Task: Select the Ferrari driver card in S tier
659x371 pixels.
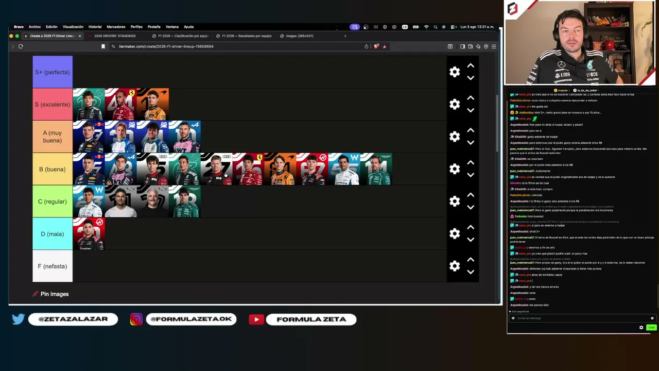Action: click(120, 105)
